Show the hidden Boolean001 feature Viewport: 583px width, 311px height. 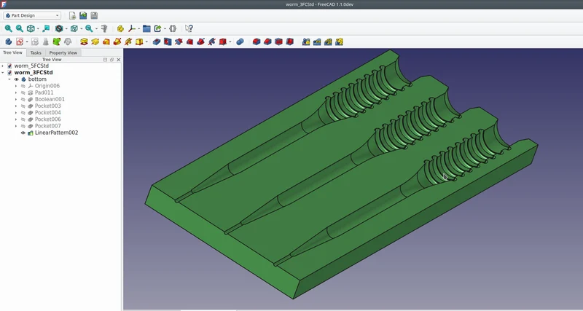[x=23, y=99]
